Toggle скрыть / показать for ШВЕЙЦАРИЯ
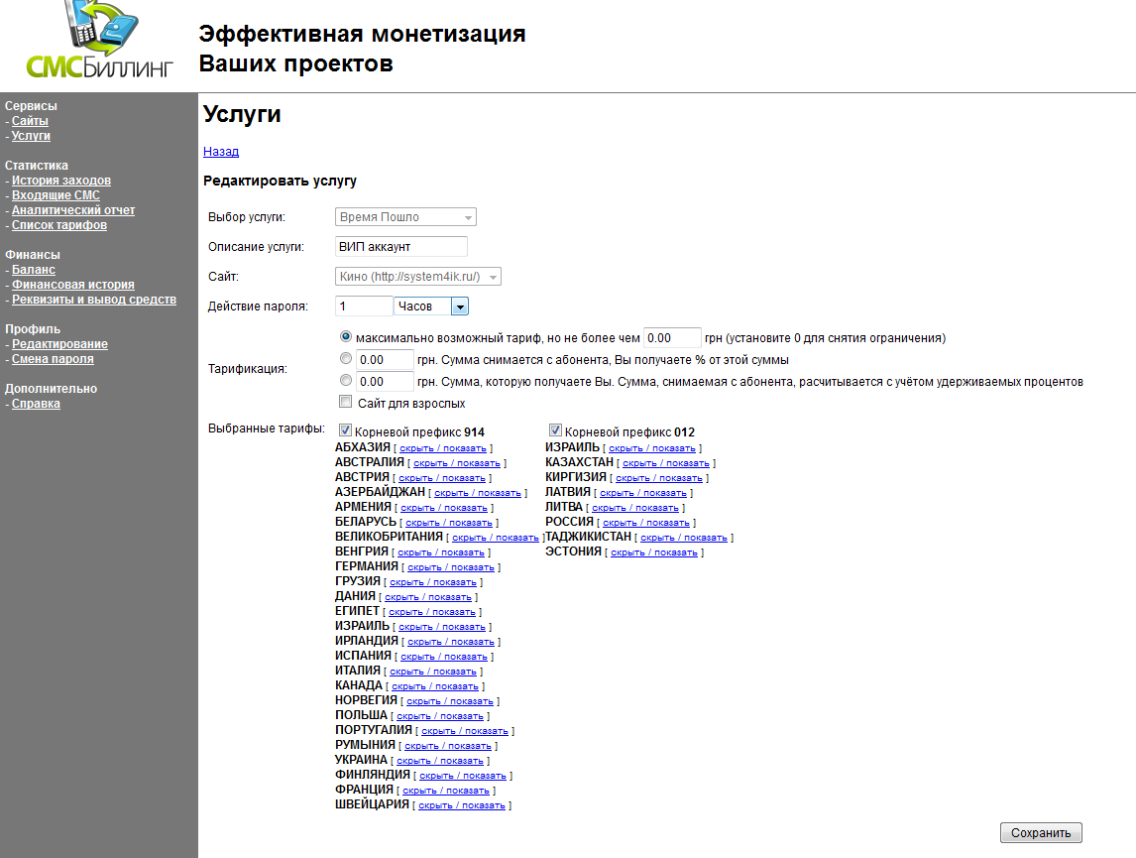The image size is (1136, 858). [462, 805]
